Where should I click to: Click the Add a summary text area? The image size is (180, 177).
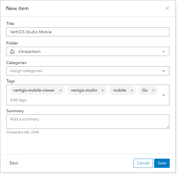88,122
